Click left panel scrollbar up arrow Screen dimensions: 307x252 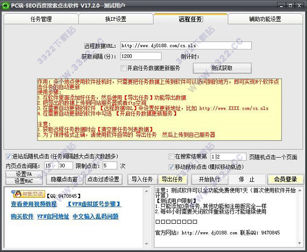pyautogui.click(x=146, y=191)
